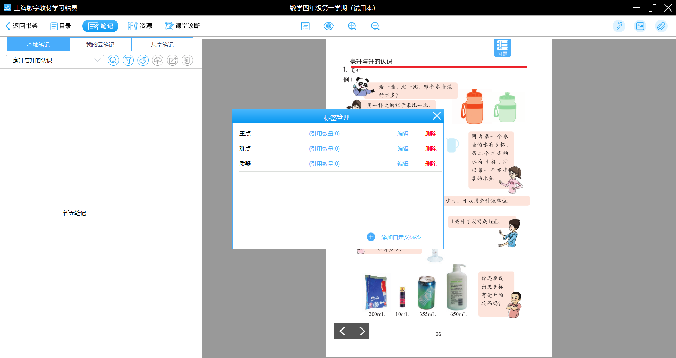Open the 目录 table of contents
This screenshot has width=676, height=358.
(61, 26)
